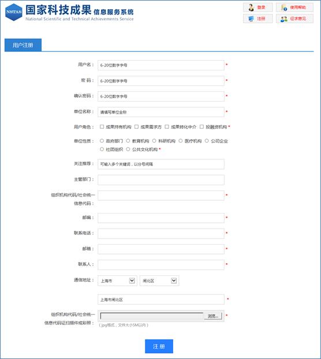Screen dimensions: 321x359
Task: Check the 成果转化中介 role checkbox
Action: click(x=167, y=126)
